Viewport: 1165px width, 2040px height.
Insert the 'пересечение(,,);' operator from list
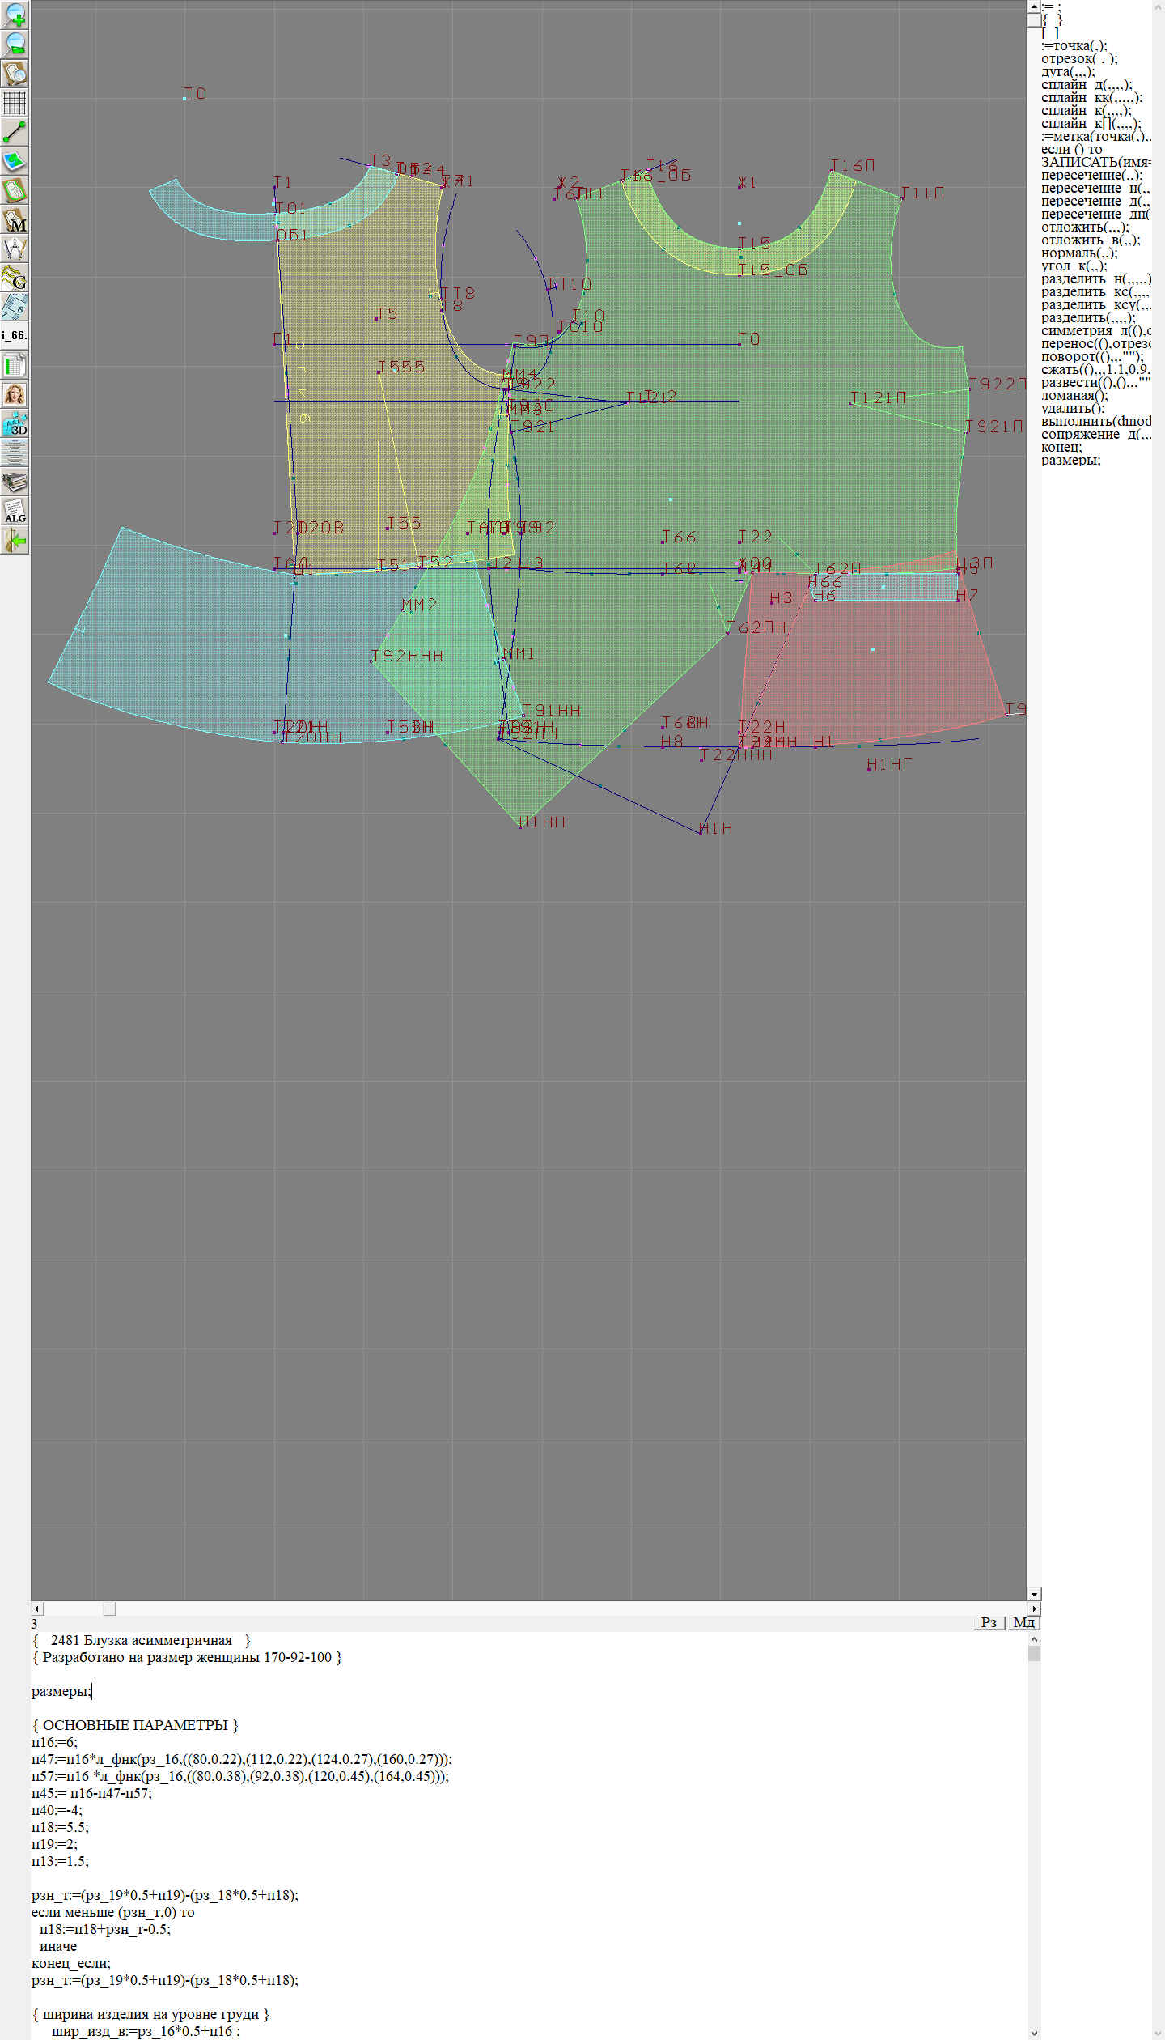1091,175
